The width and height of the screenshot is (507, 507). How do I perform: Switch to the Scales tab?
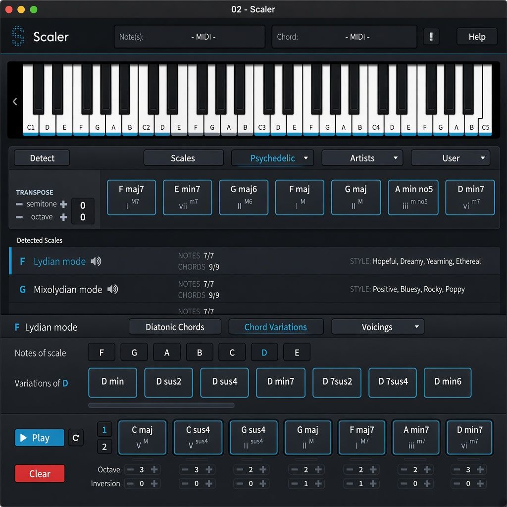[x=183, y=158]
